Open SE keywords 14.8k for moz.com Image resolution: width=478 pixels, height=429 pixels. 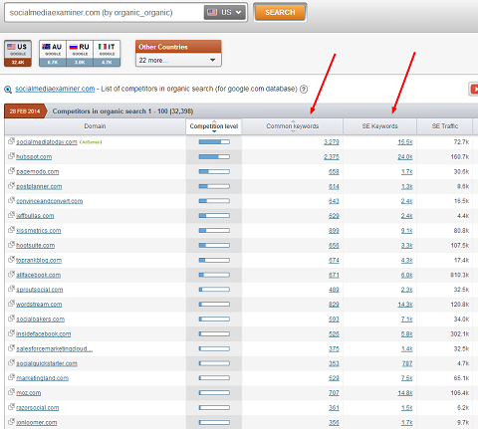(x=405, y=393)
